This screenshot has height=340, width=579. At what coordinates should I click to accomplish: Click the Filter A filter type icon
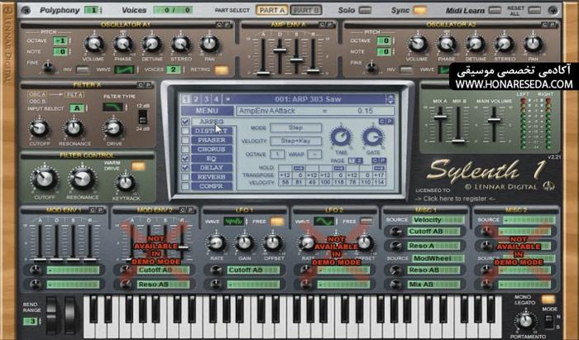[112, 107]
